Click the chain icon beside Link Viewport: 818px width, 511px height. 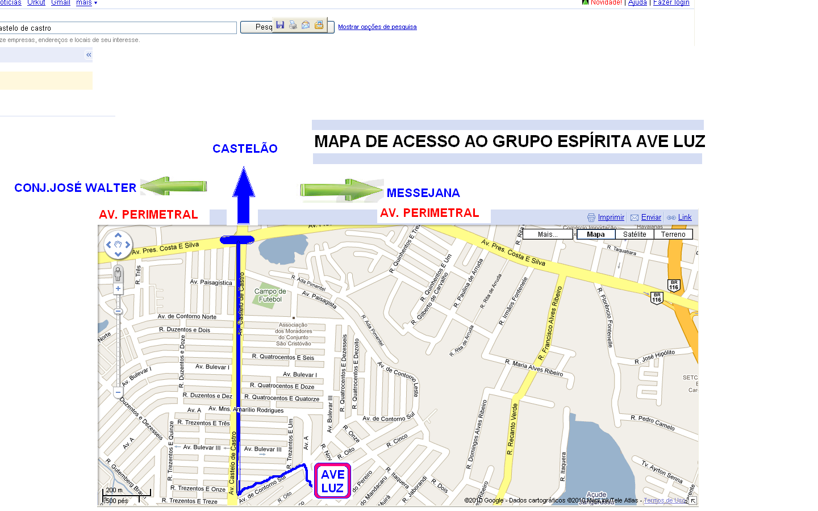(671, 217)
